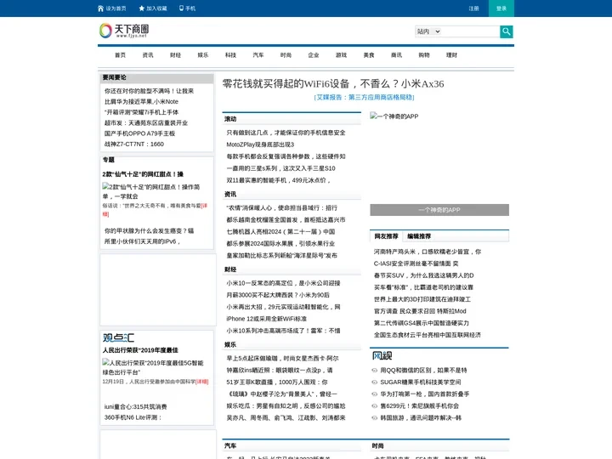Click the broken 一个神奇的APP image
This screenshot has width=612, height=459.
pos(394,116)
